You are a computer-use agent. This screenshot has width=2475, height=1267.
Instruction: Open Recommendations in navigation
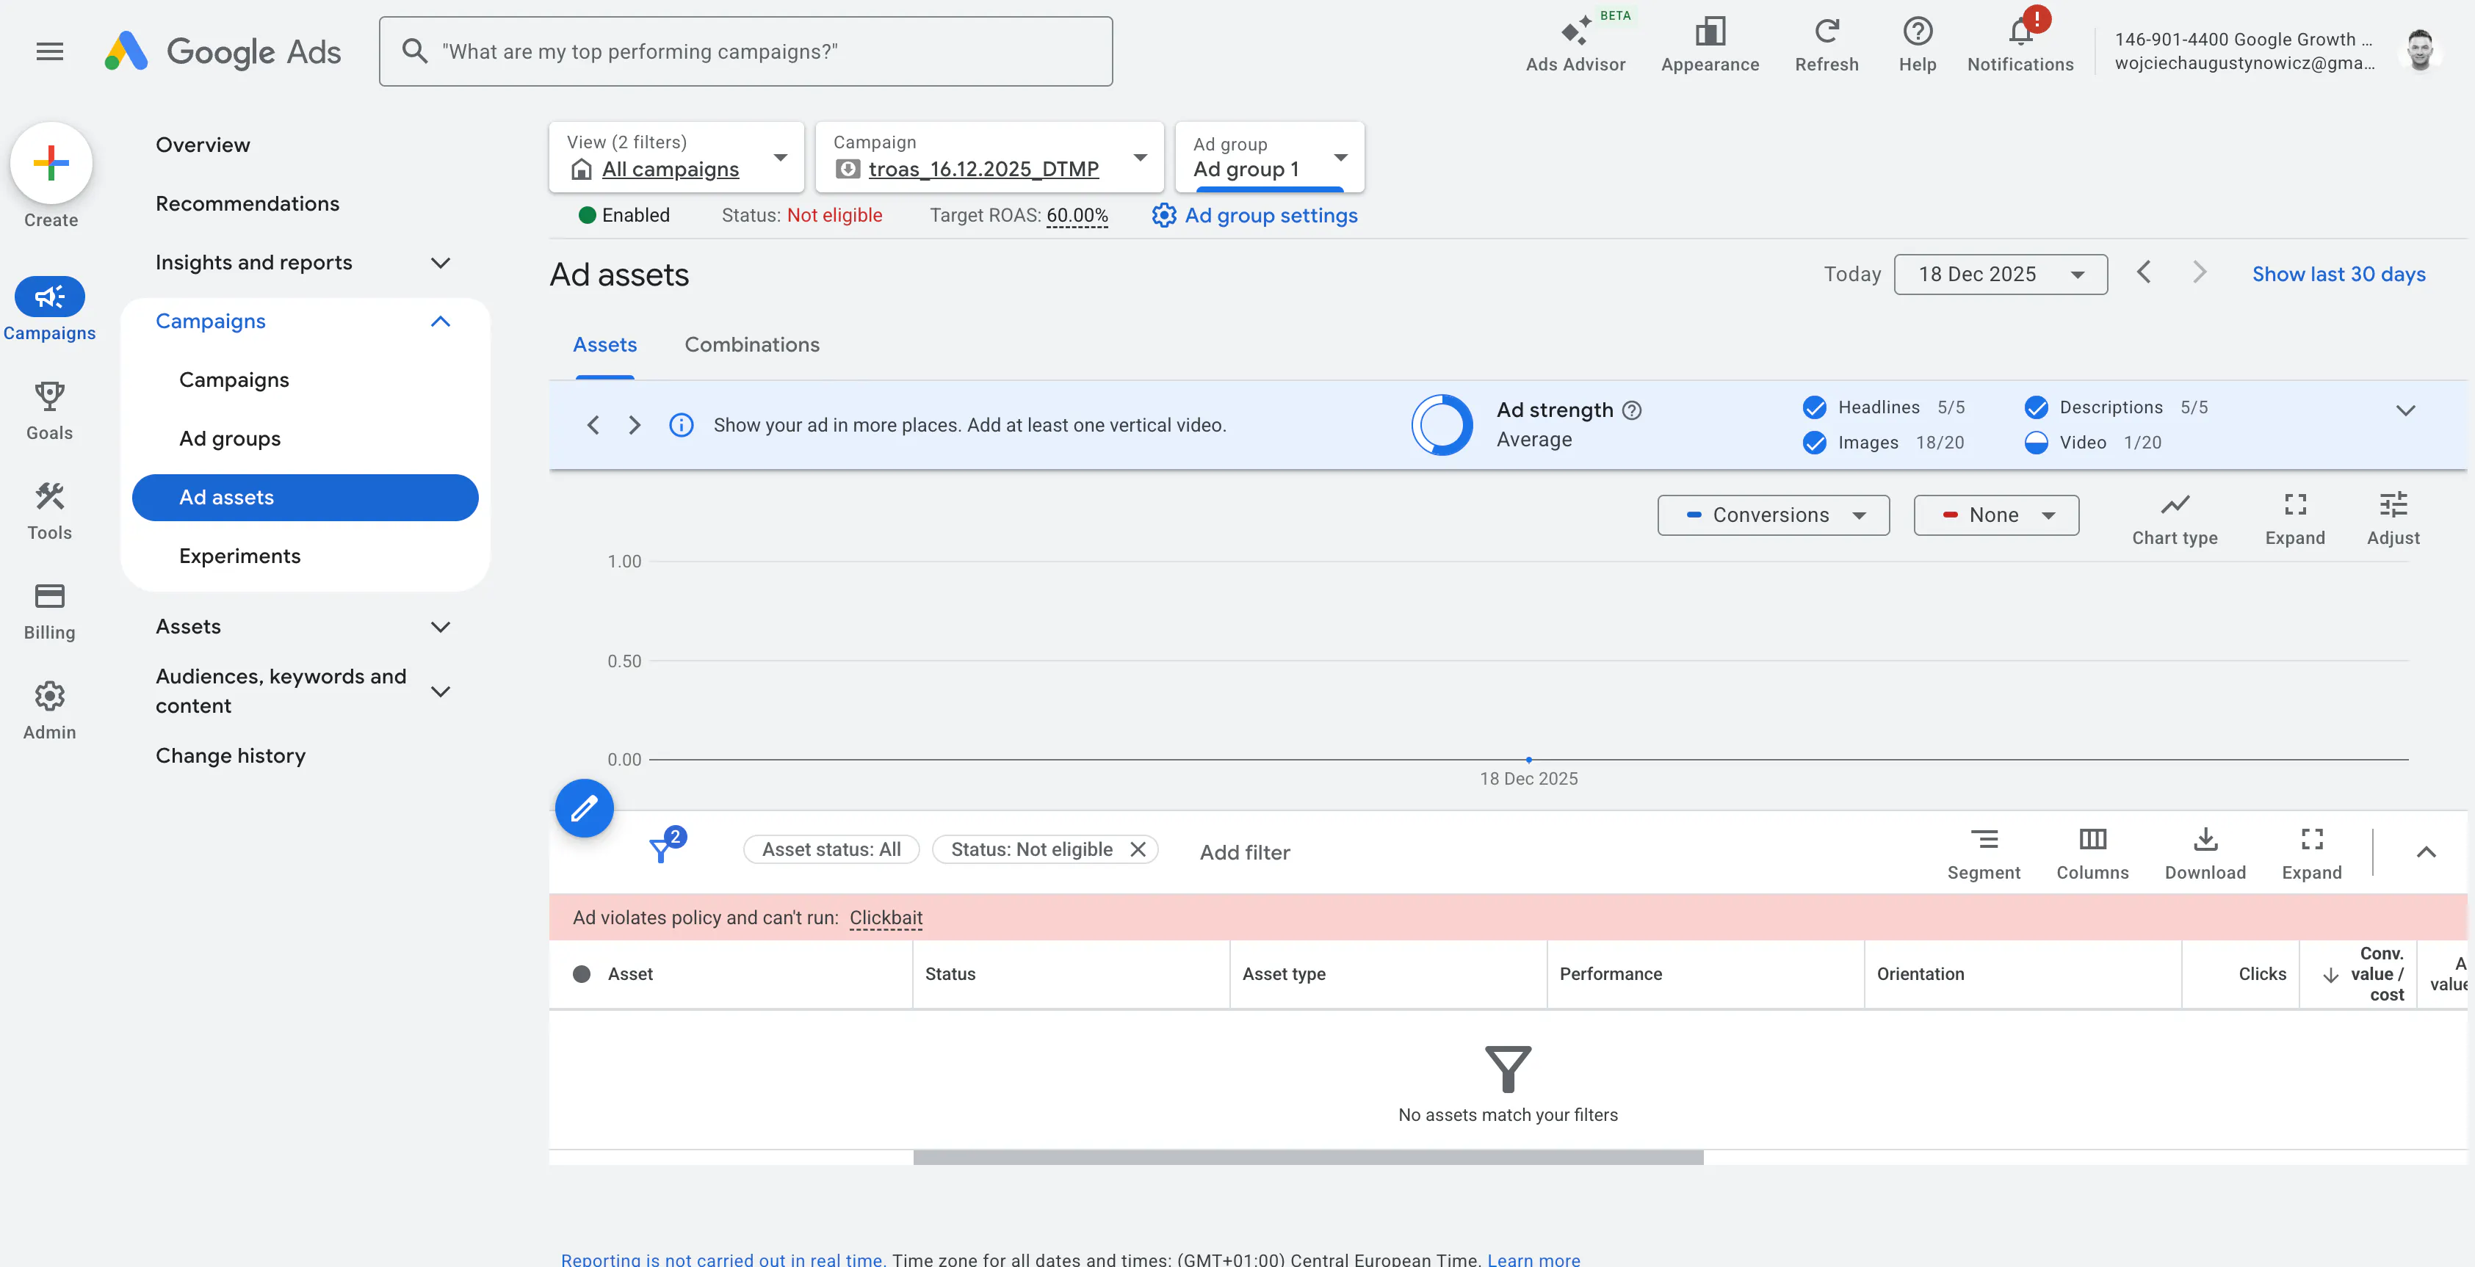[x=247, y=203]
